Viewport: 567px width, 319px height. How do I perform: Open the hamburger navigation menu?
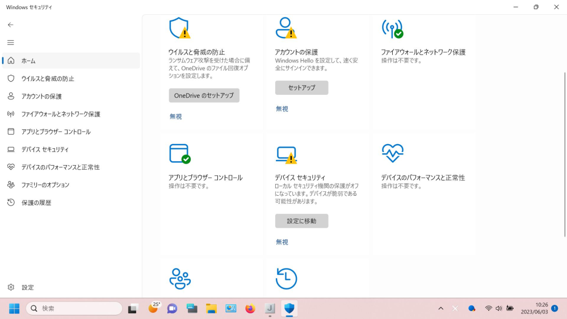tap(10, 43)
